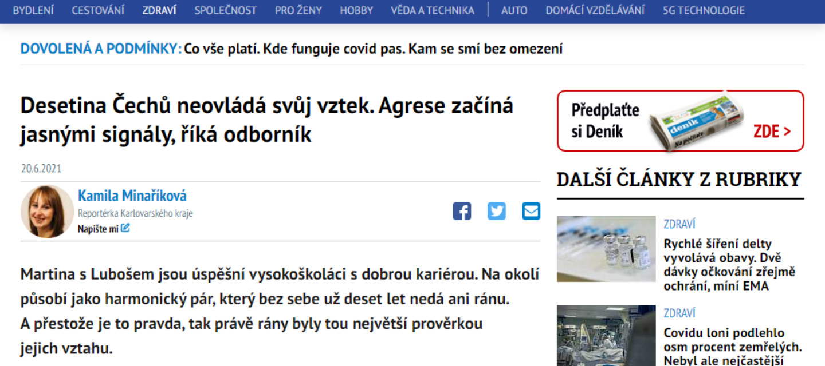Open article about Rychlé šíření delty
The width and height of the screenshot is (825, 366).
coord(729,265)
